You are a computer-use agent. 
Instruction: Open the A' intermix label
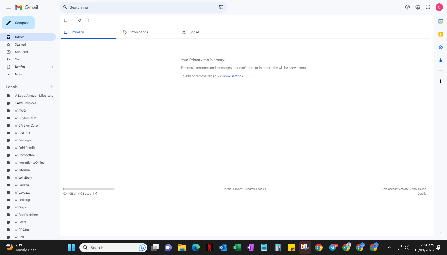(x=28, y=170)
